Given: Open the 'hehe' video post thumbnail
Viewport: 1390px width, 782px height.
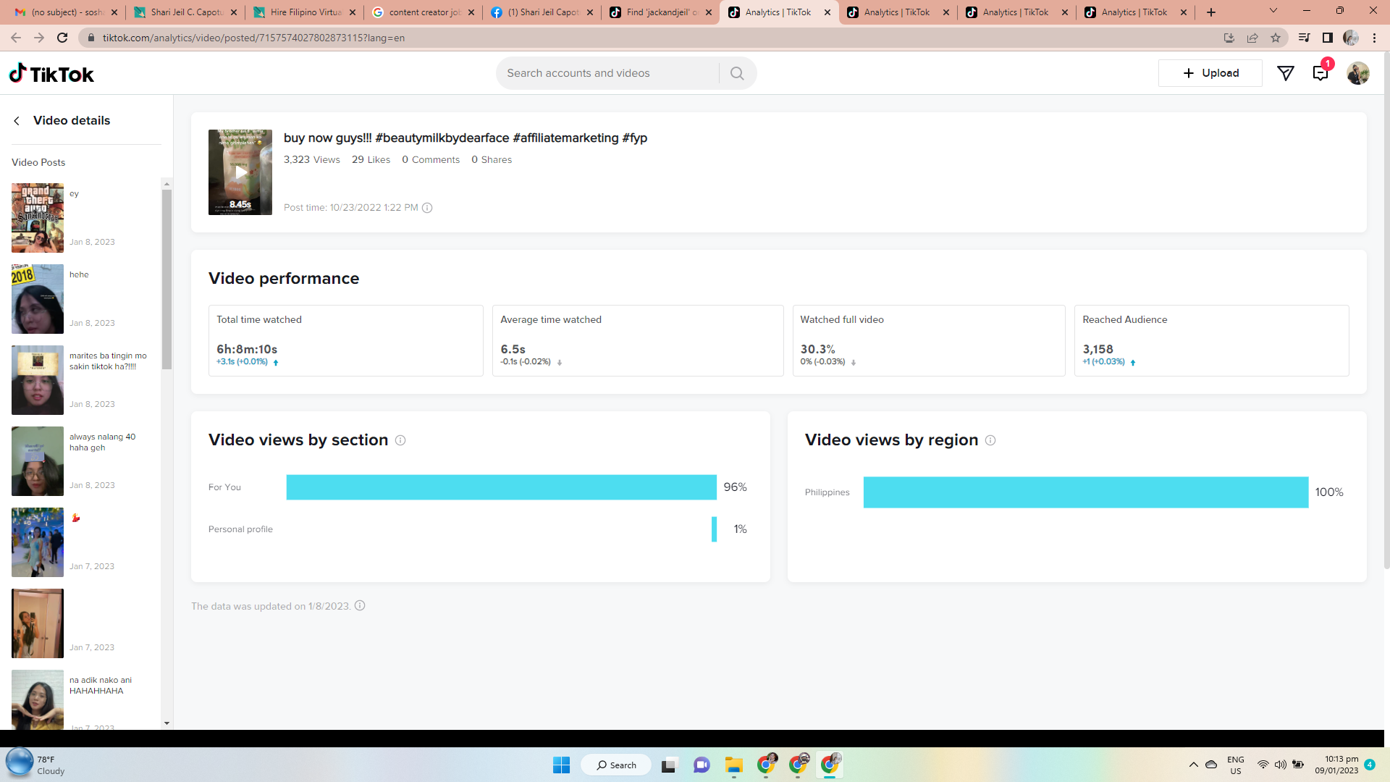Looking at the screenshot, I should point(38,299).
